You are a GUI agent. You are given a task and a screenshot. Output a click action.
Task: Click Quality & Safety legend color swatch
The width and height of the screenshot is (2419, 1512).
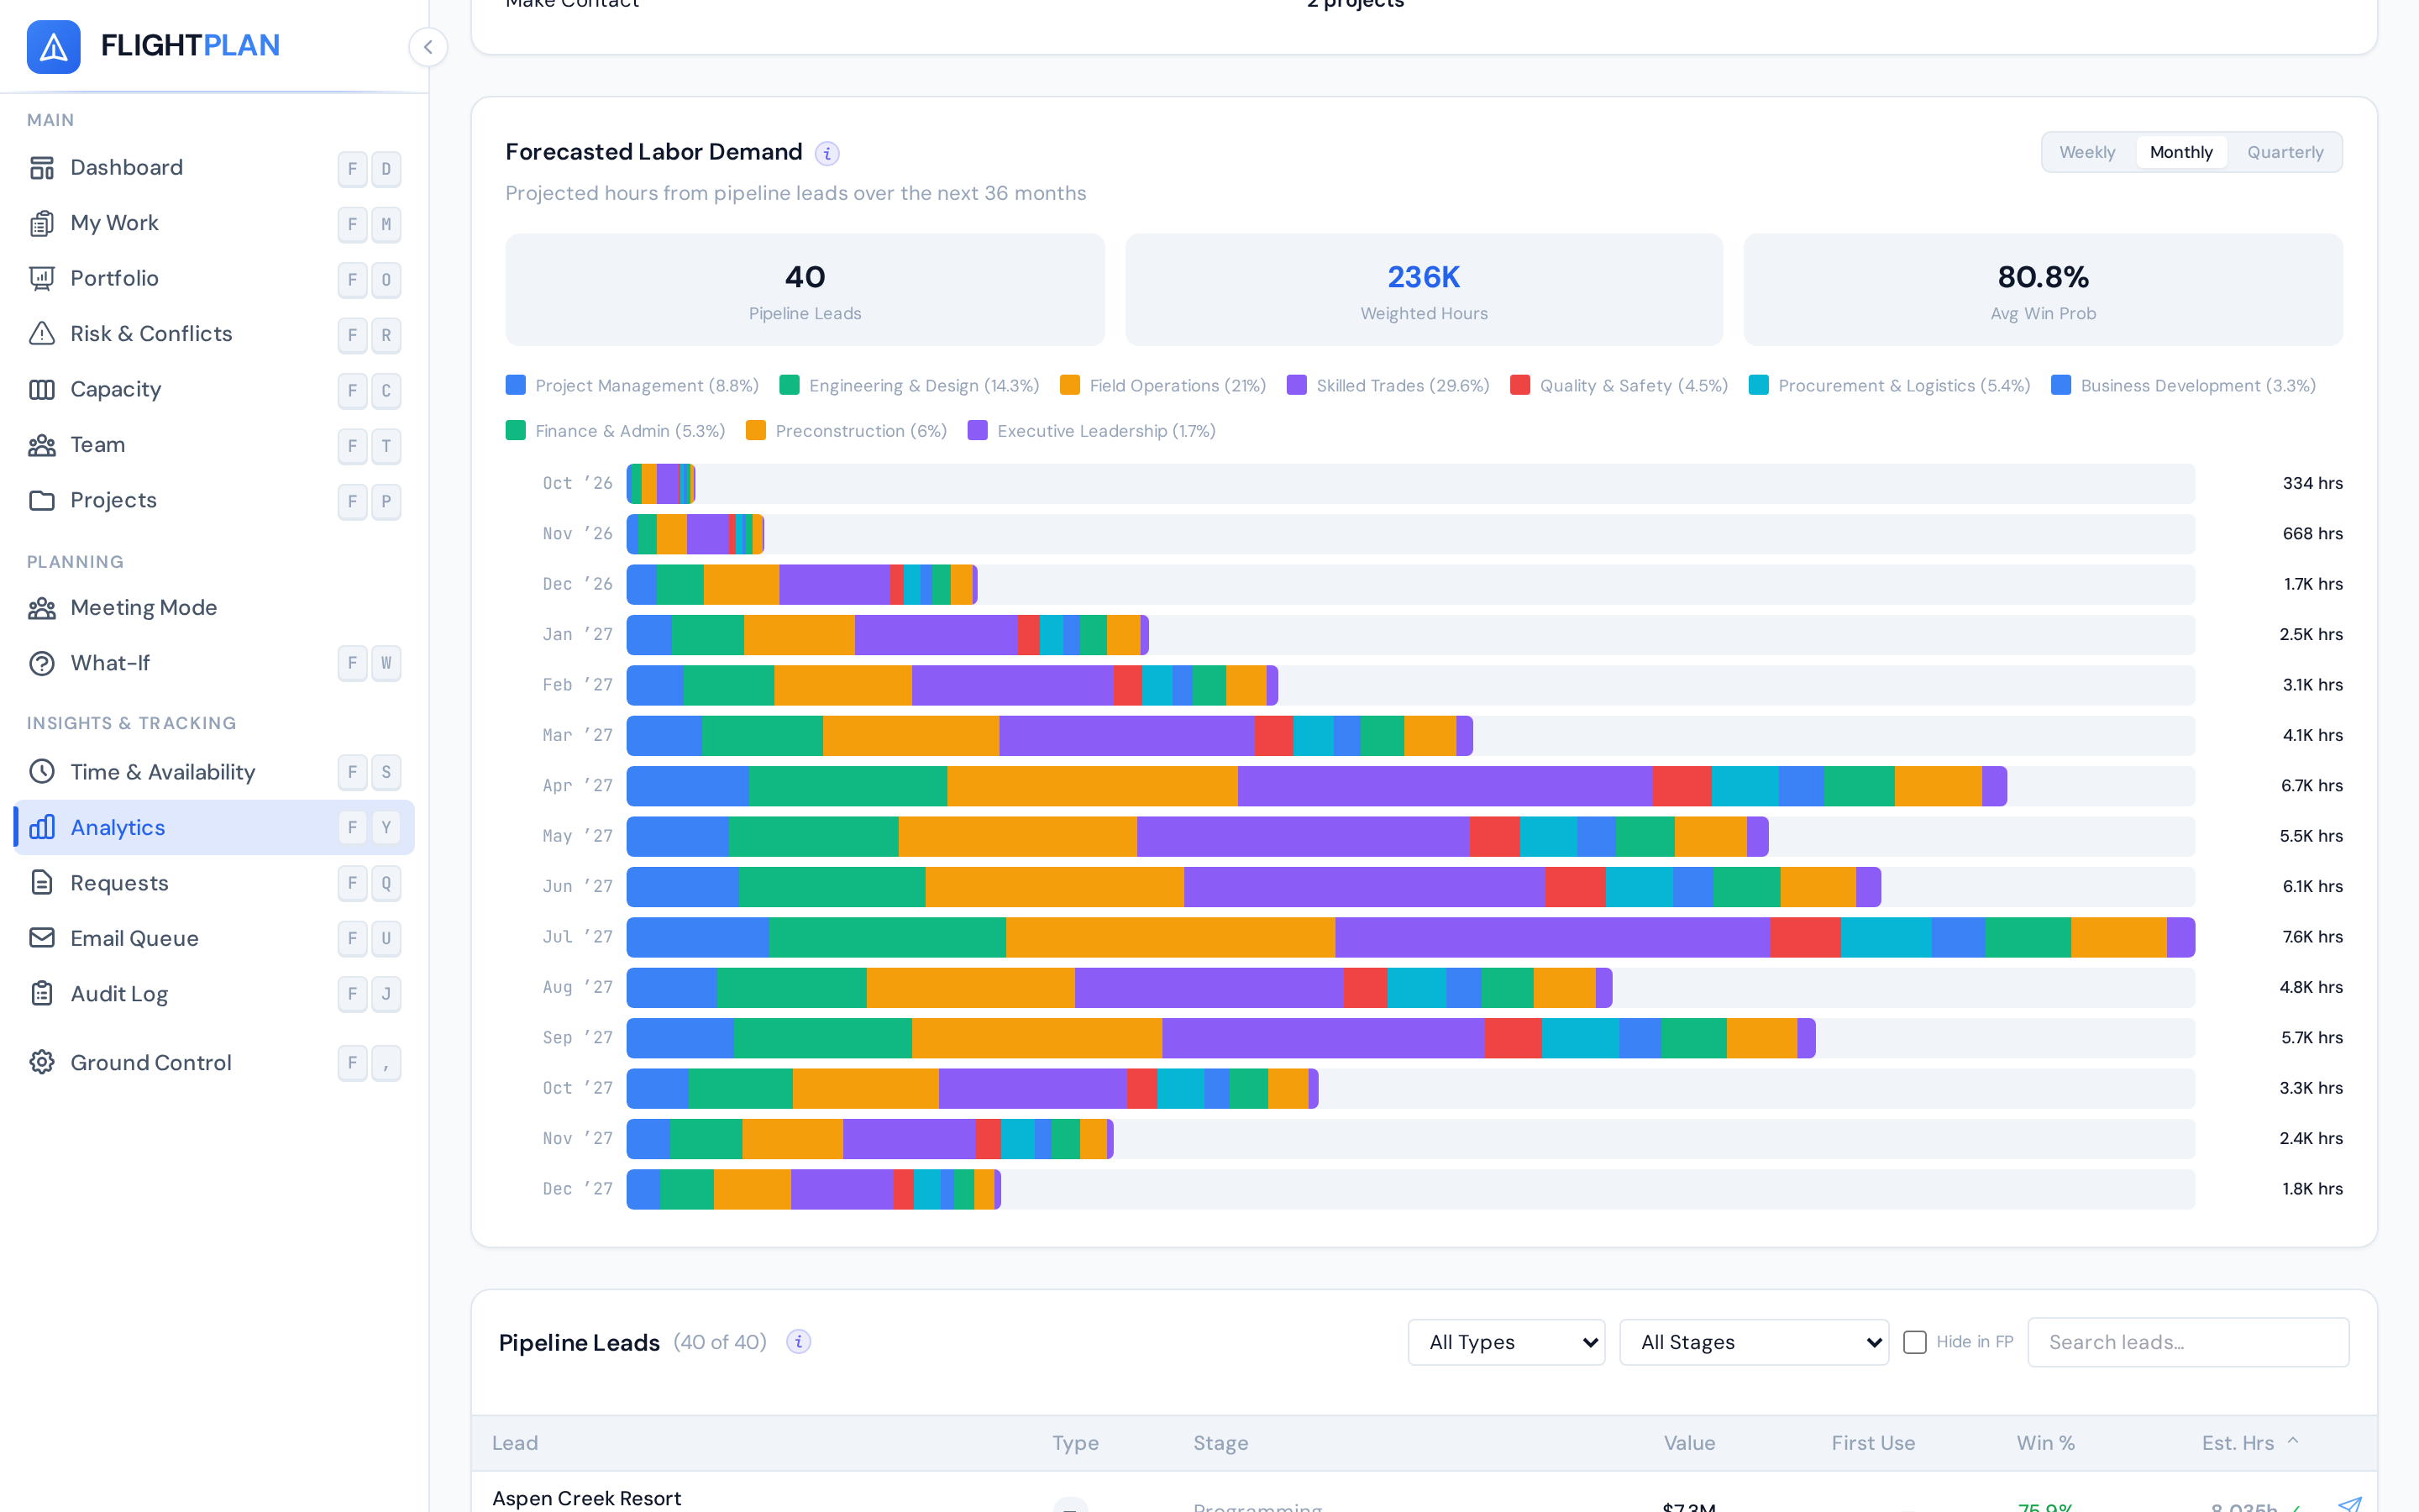[x=1520, y=385]
